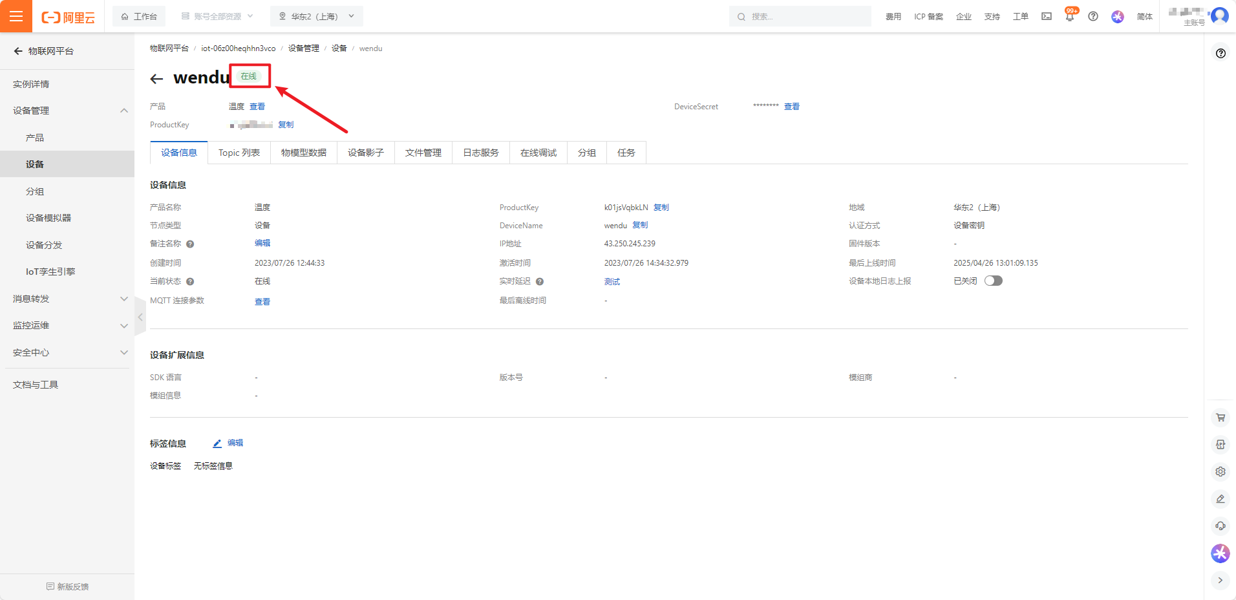1236x600 pixels.
Task: Open the 账号全部资源 dropdown
Action: coord(217,16)
